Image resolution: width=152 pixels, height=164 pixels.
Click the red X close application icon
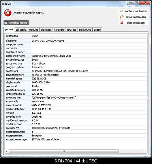coord(122,23)
